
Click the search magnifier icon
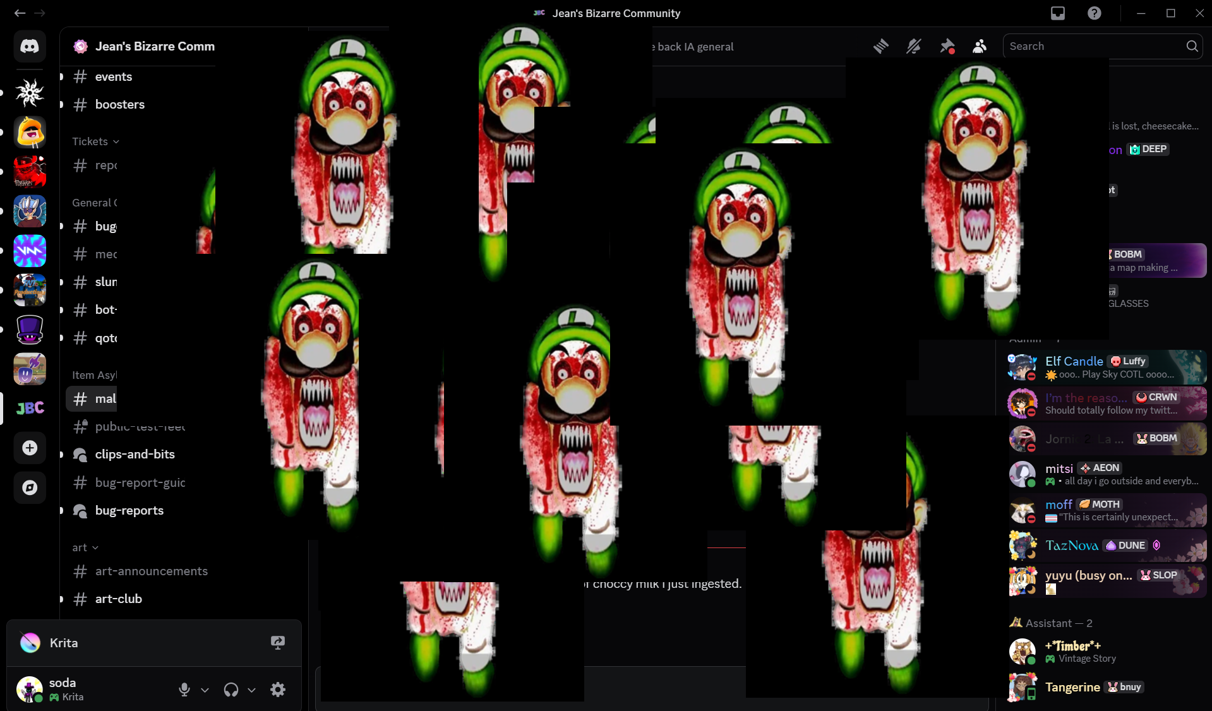click(1192, 46)
